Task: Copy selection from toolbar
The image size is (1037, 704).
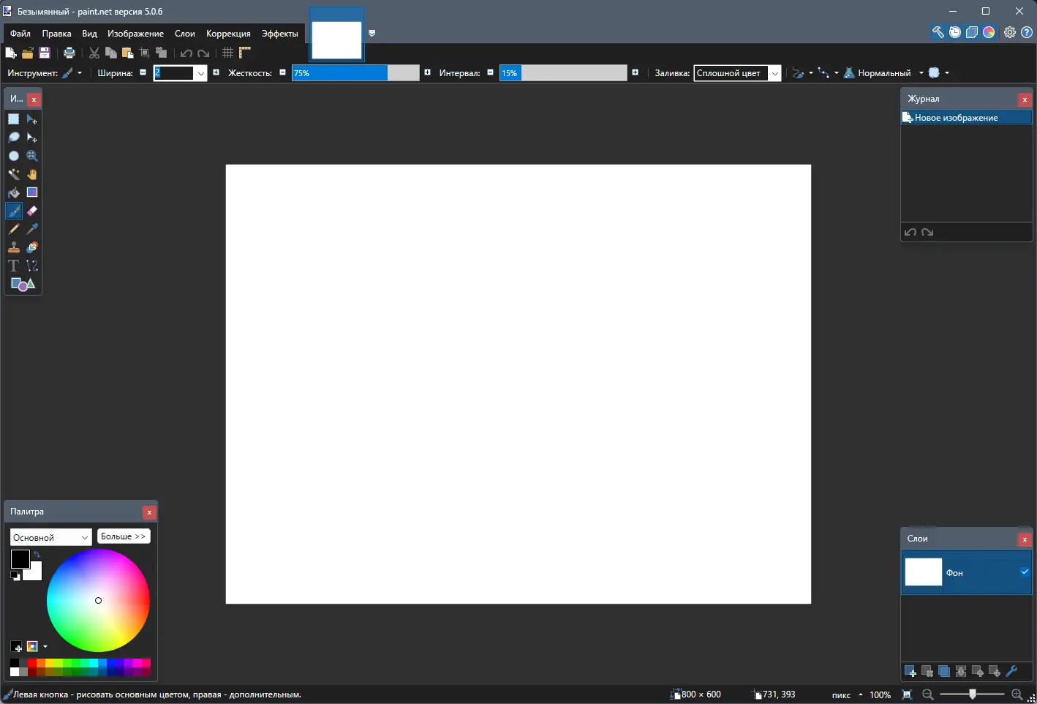Action: click(111, 53)
